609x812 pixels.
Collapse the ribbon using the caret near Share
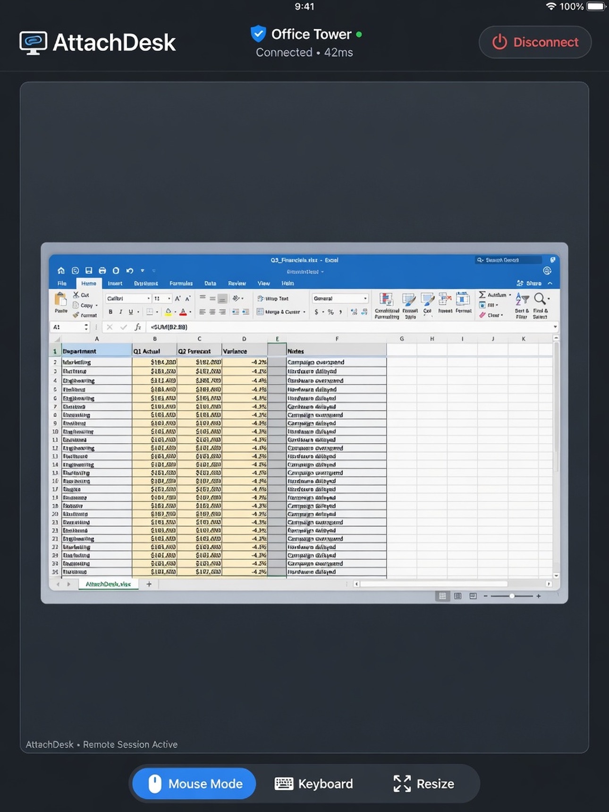pyautogui.click(x=550, y=283)
